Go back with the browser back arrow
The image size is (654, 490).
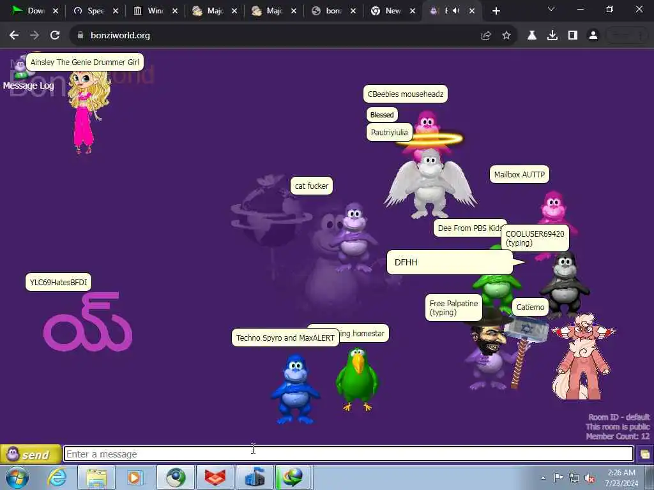click(x=14, y=36)
